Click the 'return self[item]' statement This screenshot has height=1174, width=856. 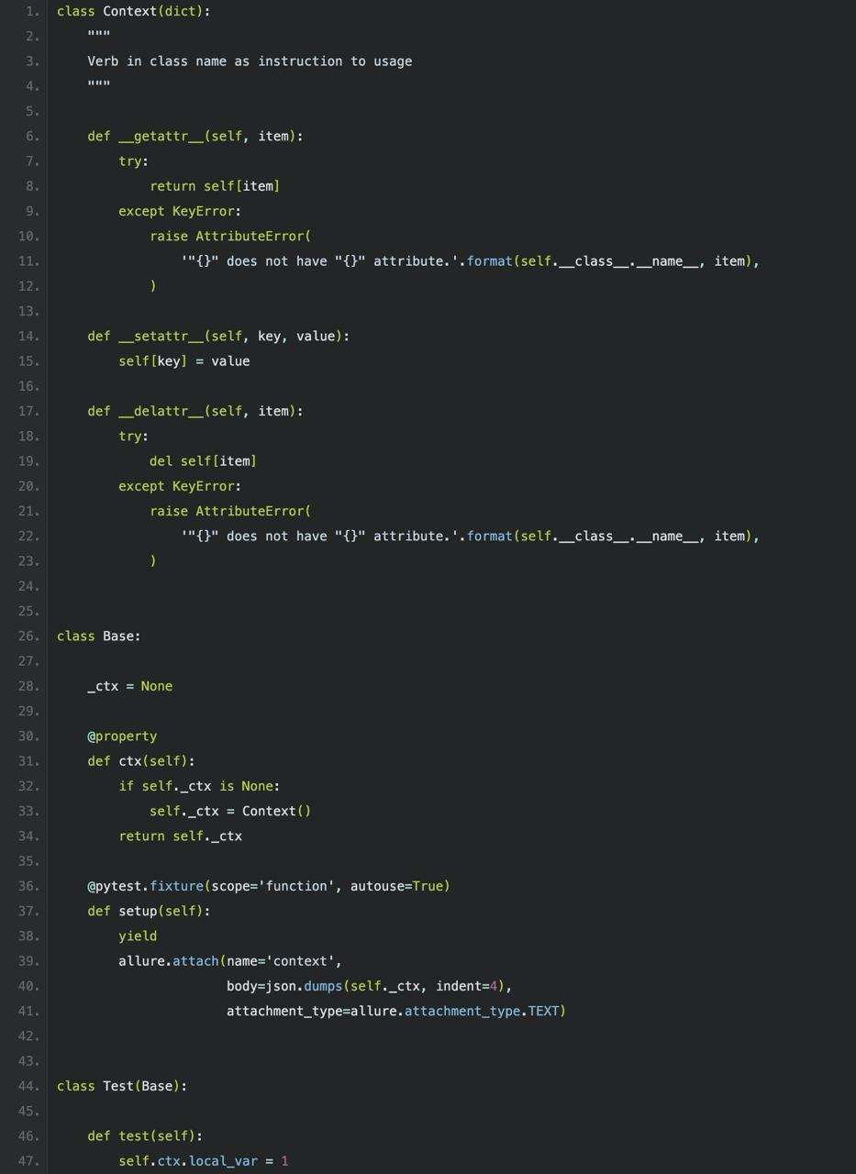pos(215,186)
